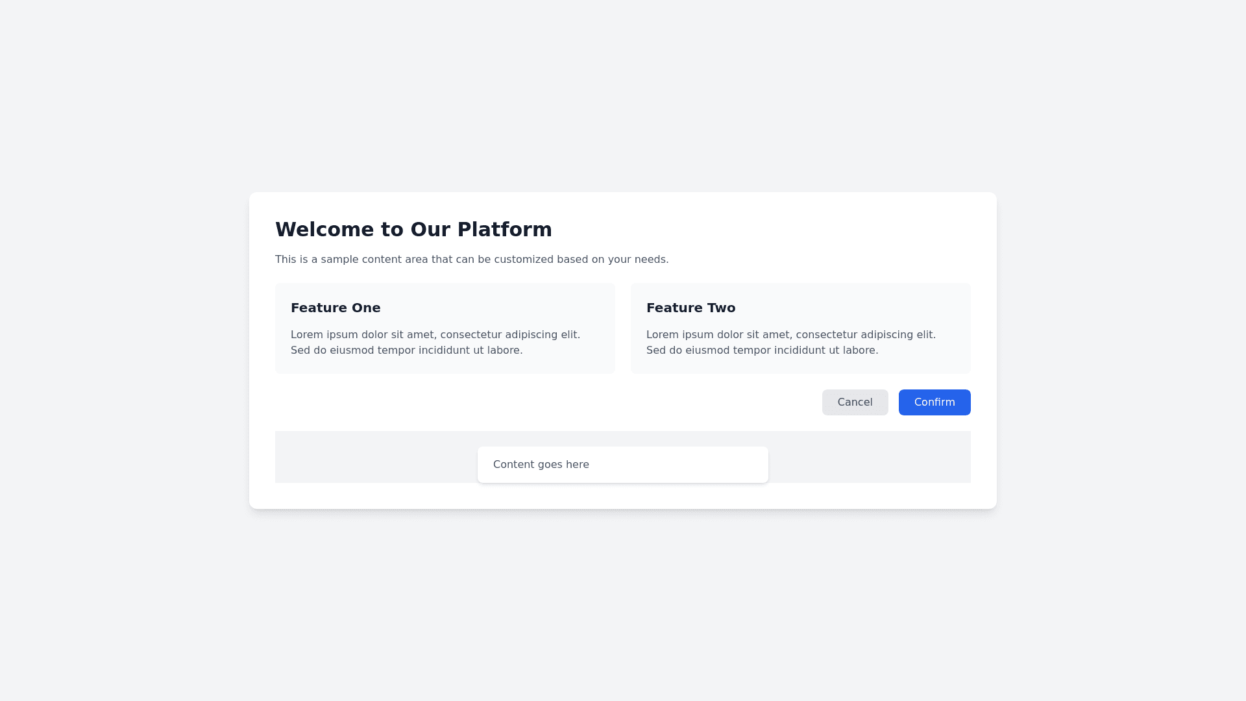Click gray band left of the content box

point(376,457)
